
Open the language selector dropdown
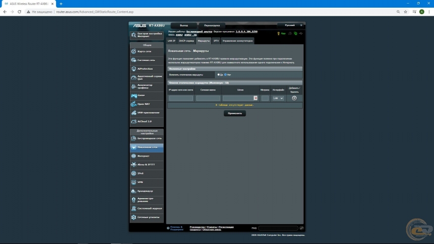(x=291, y=25)
